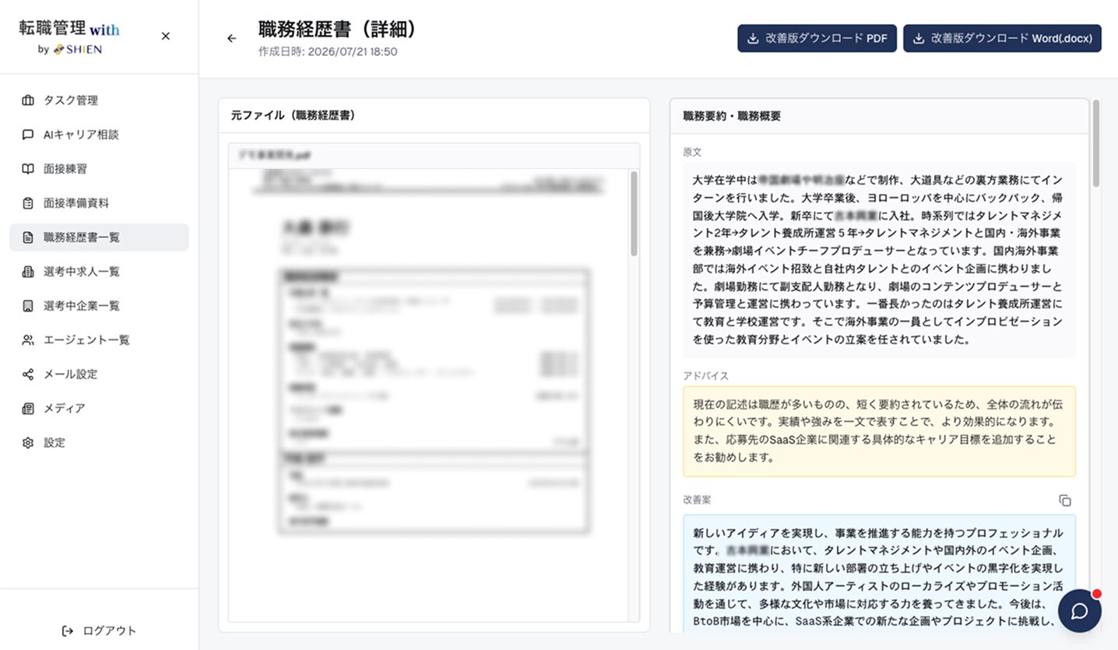The height and width of the screenshot is (650, 1118).
Task: Navigate to エージェント一覧
Action: point(99,340)
